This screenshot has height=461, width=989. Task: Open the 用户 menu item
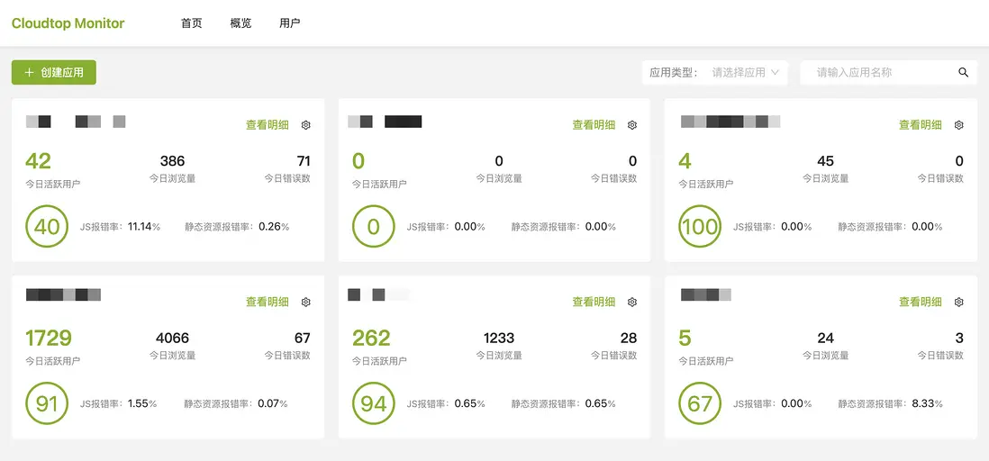tap(290, 23)
